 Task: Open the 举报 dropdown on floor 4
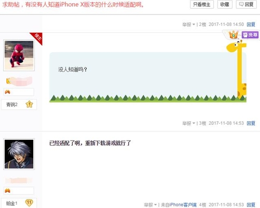150,205
